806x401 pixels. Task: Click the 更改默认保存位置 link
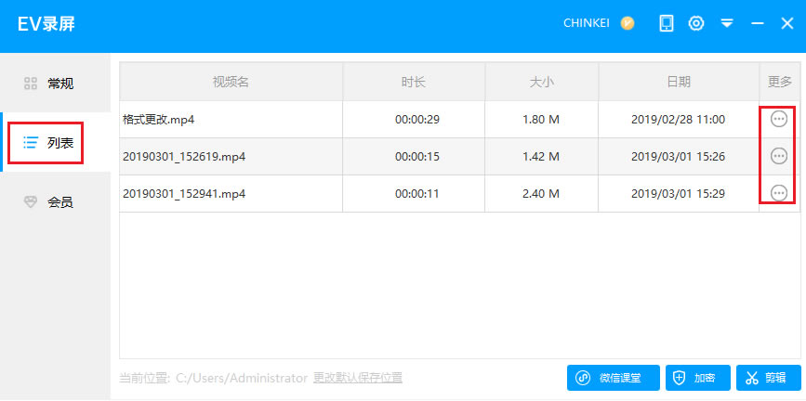click(358, 378)
